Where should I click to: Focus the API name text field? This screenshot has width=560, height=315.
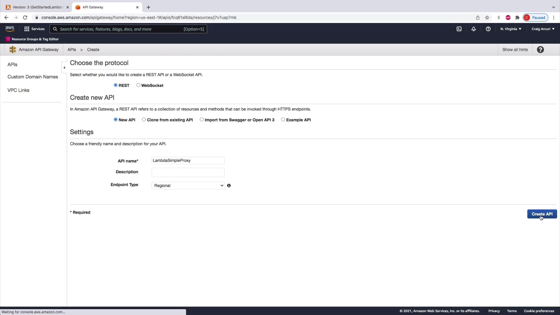(188, 160)
